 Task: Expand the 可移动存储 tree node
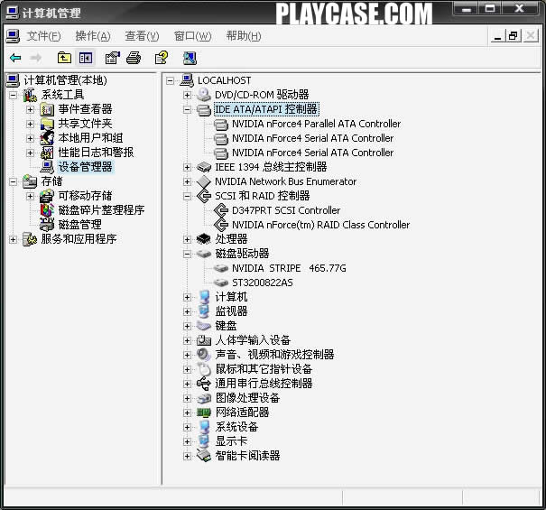pos(31,196)
